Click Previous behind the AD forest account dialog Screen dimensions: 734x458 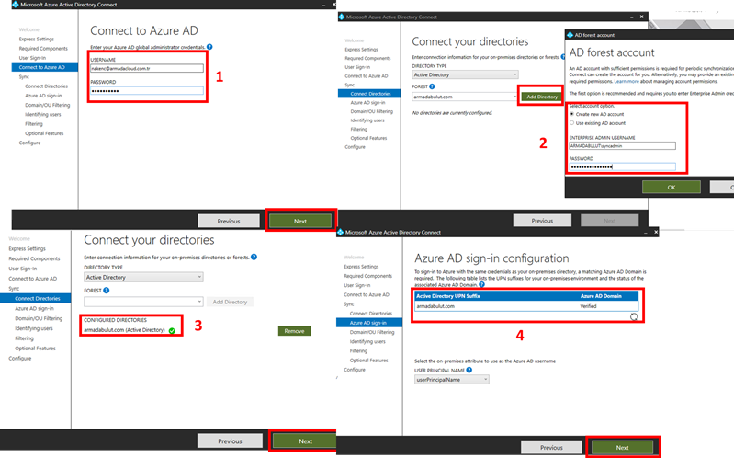coord(542,221)
